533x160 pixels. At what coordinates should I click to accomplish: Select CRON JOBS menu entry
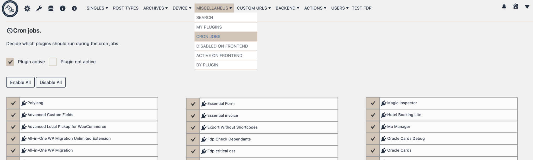(x=226, y=36)
